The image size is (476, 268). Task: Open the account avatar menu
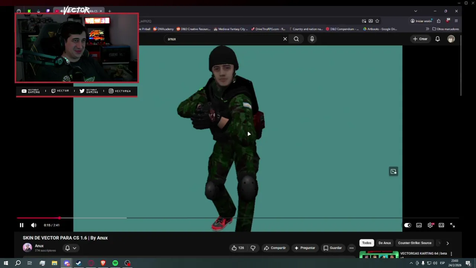click(451, 39)
